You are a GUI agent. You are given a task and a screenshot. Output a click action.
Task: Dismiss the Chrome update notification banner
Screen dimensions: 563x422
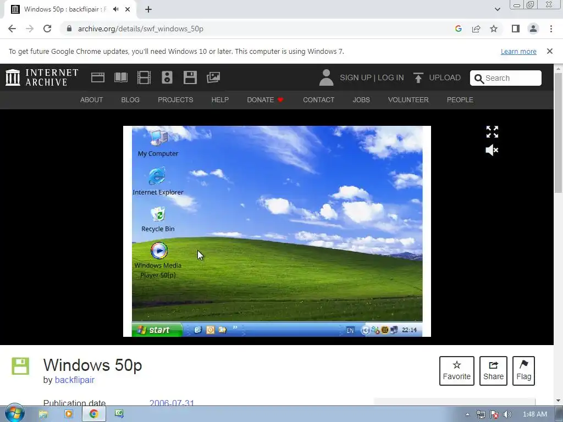pyautogui.click(x=550, y=51)
